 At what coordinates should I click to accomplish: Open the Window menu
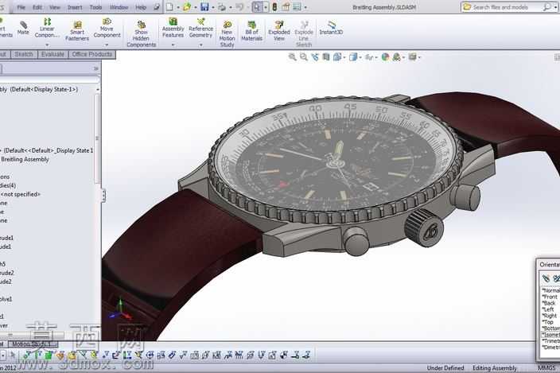pos(119,7)
